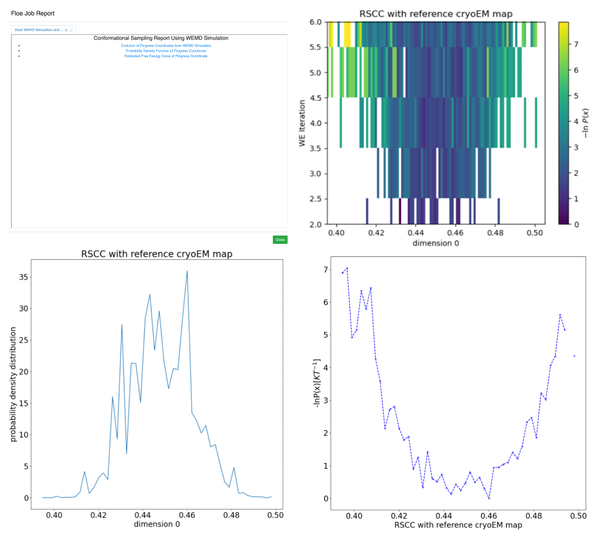Viewport: 595px width, 534px height.
Task: Click the Floe Job Report title
Action: pos(33,14)
